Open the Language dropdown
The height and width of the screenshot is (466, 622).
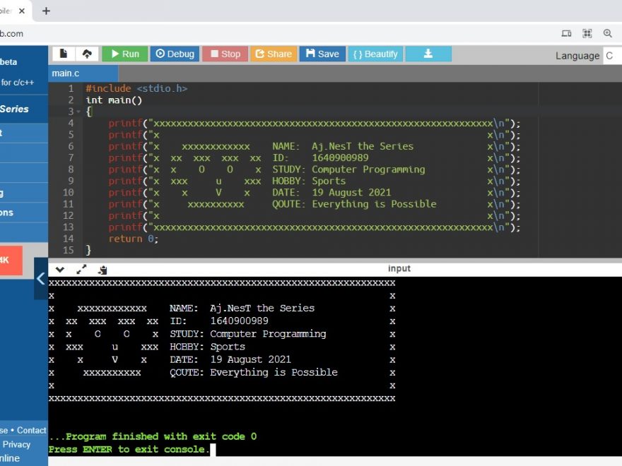pos(611,56)
